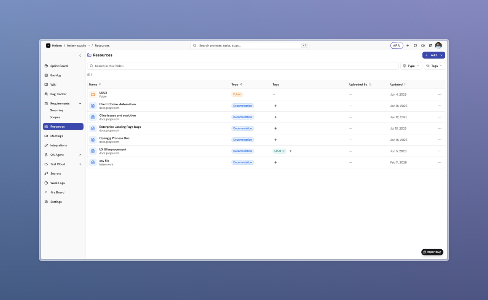Open the Add dropdown arrow
Screen dimensions: 488x300
[x=441, y=55]
